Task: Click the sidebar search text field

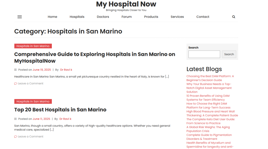Action: (204, 54)
